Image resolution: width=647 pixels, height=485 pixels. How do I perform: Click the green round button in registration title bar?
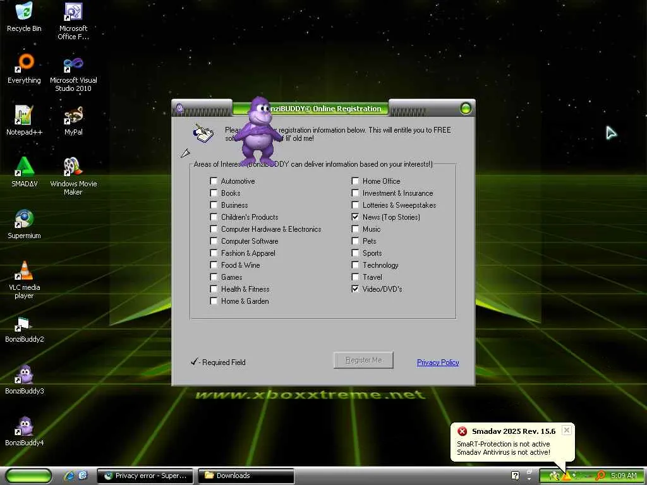[466, 109]
